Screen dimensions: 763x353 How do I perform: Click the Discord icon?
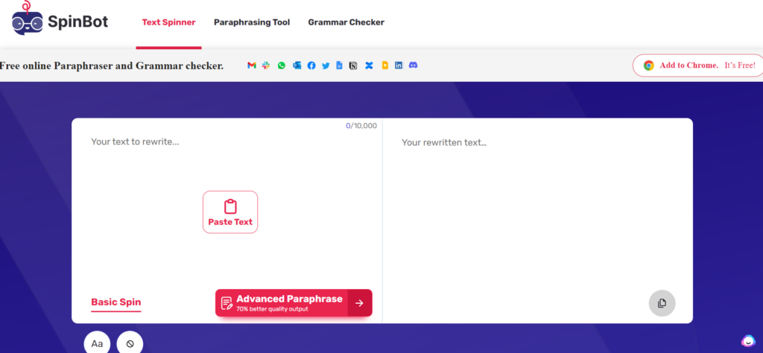pos(414,66)
